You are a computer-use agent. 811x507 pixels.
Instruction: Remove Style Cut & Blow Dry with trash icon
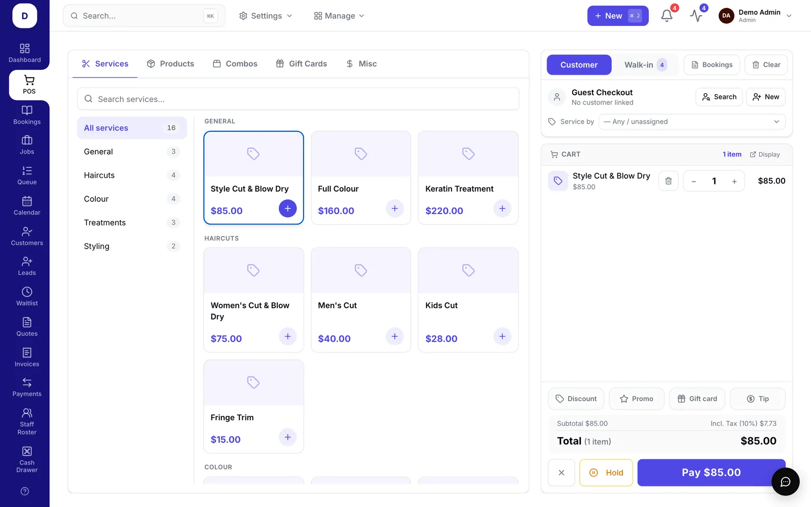point(668,181)
